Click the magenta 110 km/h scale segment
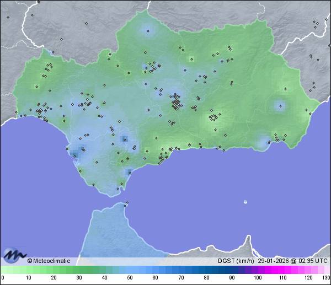Screen dimensions: 331x285 click(x=282, y=270)
